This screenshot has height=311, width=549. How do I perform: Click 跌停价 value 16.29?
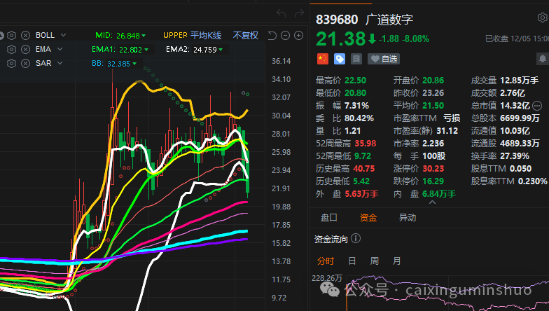tap(433, 181)
